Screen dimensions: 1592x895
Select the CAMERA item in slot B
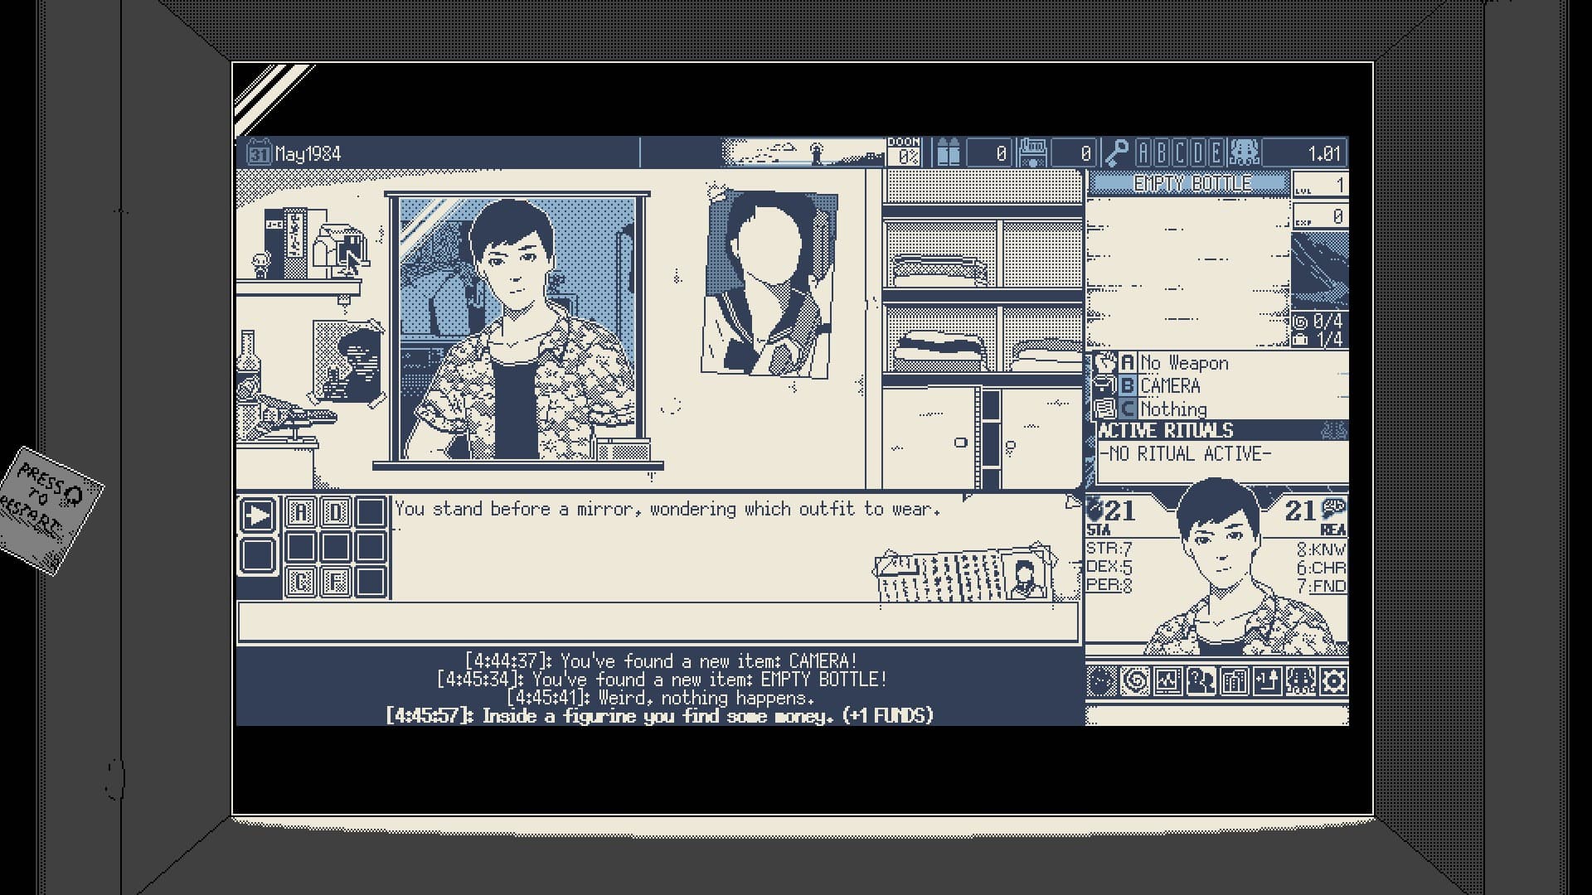coord(1169,386)
